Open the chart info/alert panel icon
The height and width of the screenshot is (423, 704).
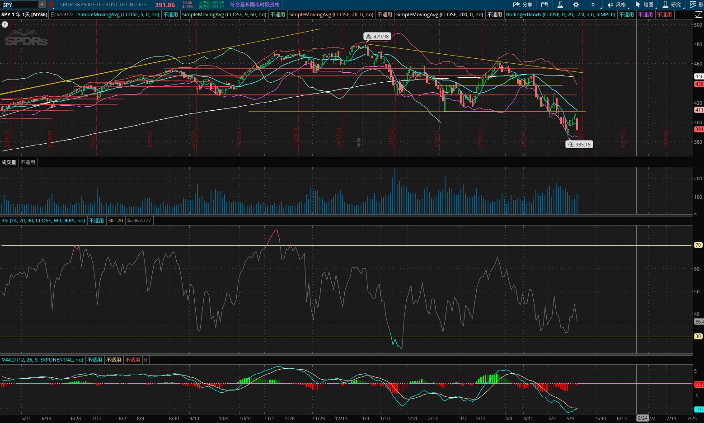(x=544, y=5)
